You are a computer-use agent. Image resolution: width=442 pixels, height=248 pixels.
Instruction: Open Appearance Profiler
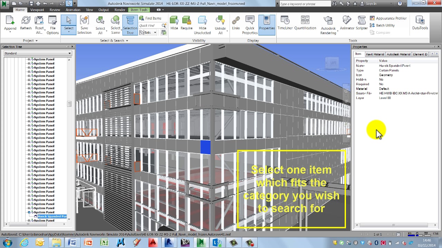[x=388, y=18]
